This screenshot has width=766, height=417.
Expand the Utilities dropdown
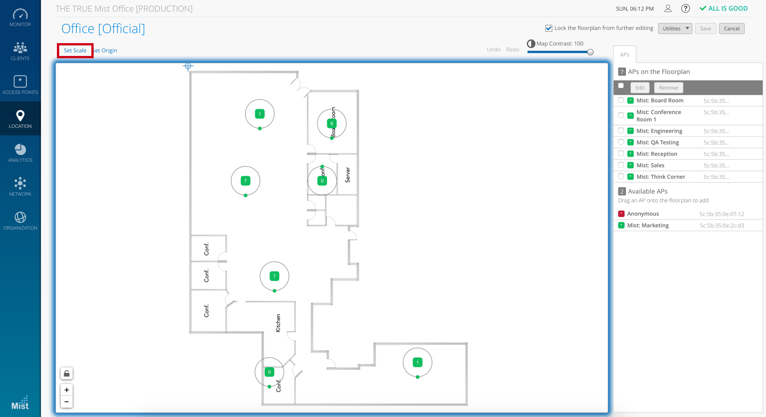click(675, 28)
